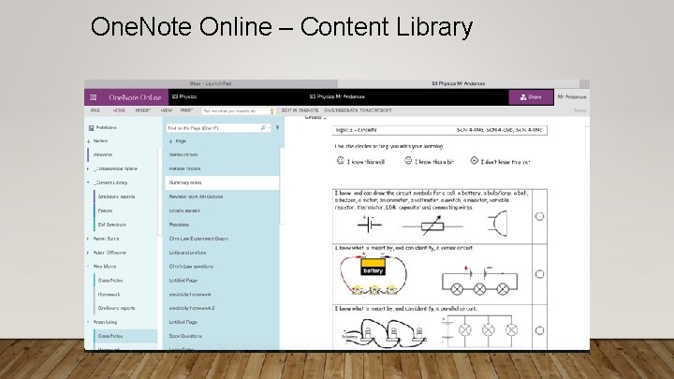Expand the Collaboration Space group
674x379 pixels.
coord(88,168)
